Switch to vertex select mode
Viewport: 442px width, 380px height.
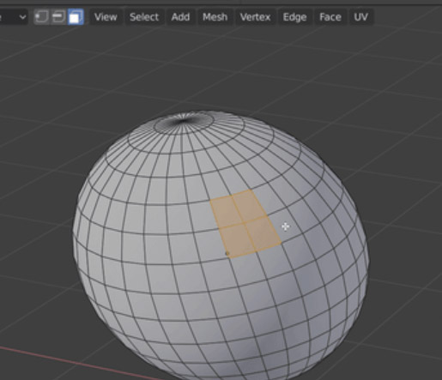pos(42,17)
